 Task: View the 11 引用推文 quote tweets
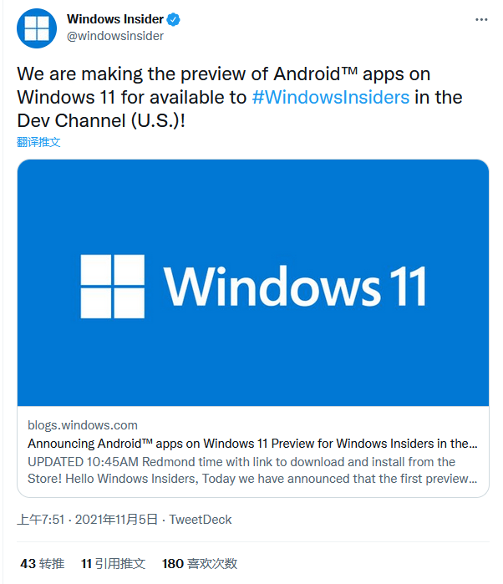[114, 563]
